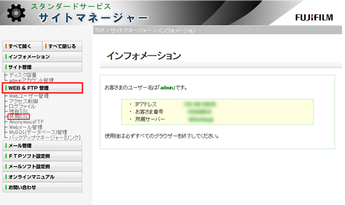Select 独自SSL in the sidebar
Image resolution: width=345 pixels, height=205 pixels.
click(19, 112)
